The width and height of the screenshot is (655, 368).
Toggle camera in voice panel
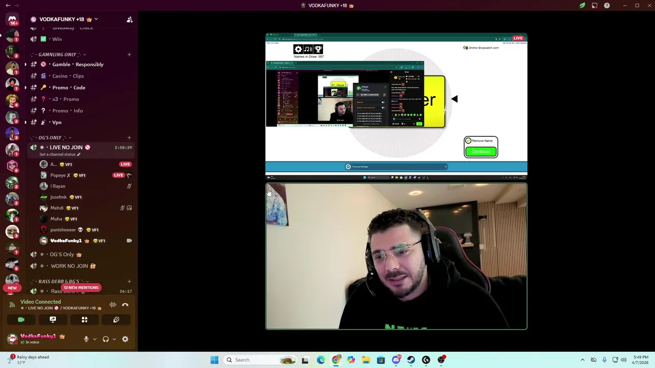(21, 319)
